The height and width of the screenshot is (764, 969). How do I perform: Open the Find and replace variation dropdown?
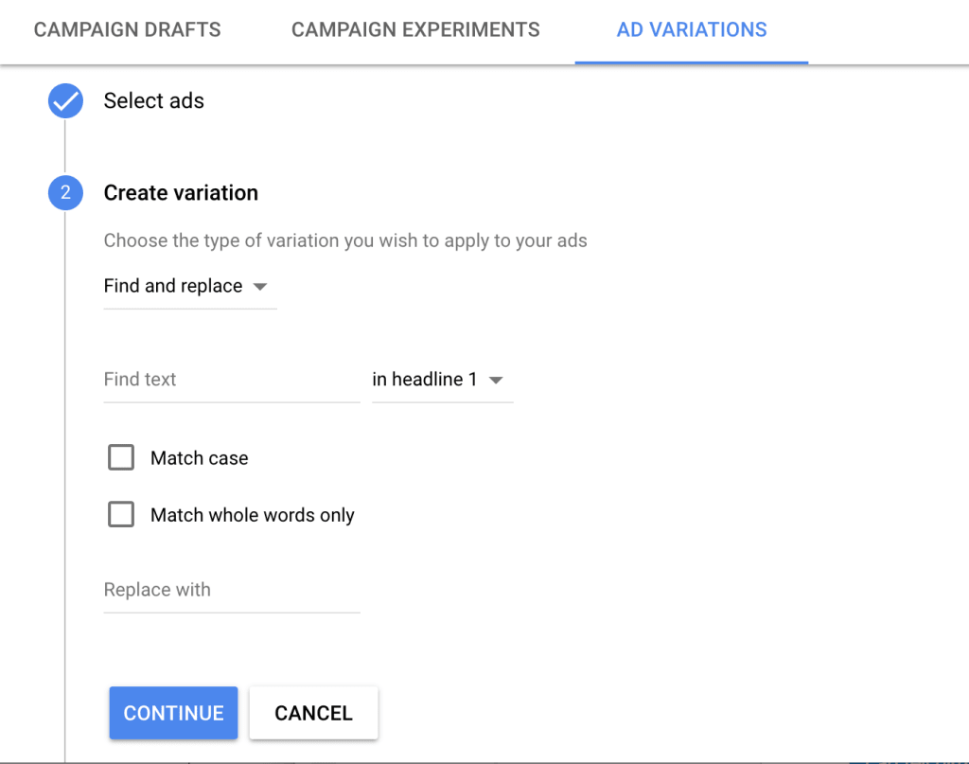[x=189, y=286]
